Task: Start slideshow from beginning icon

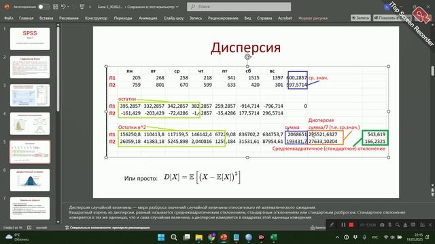Action: pyautogui.click(x=82, y=7)
